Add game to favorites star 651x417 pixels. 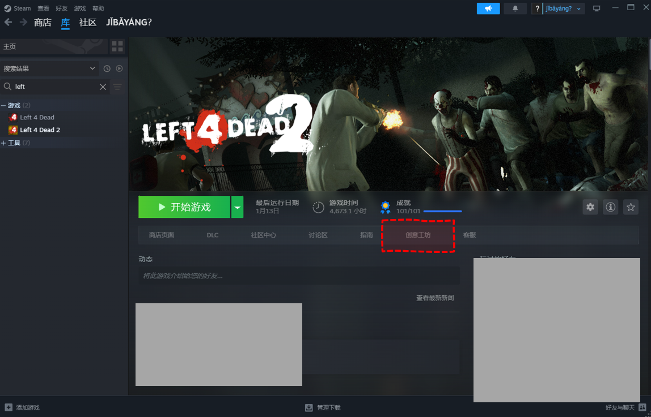point(631,207)
